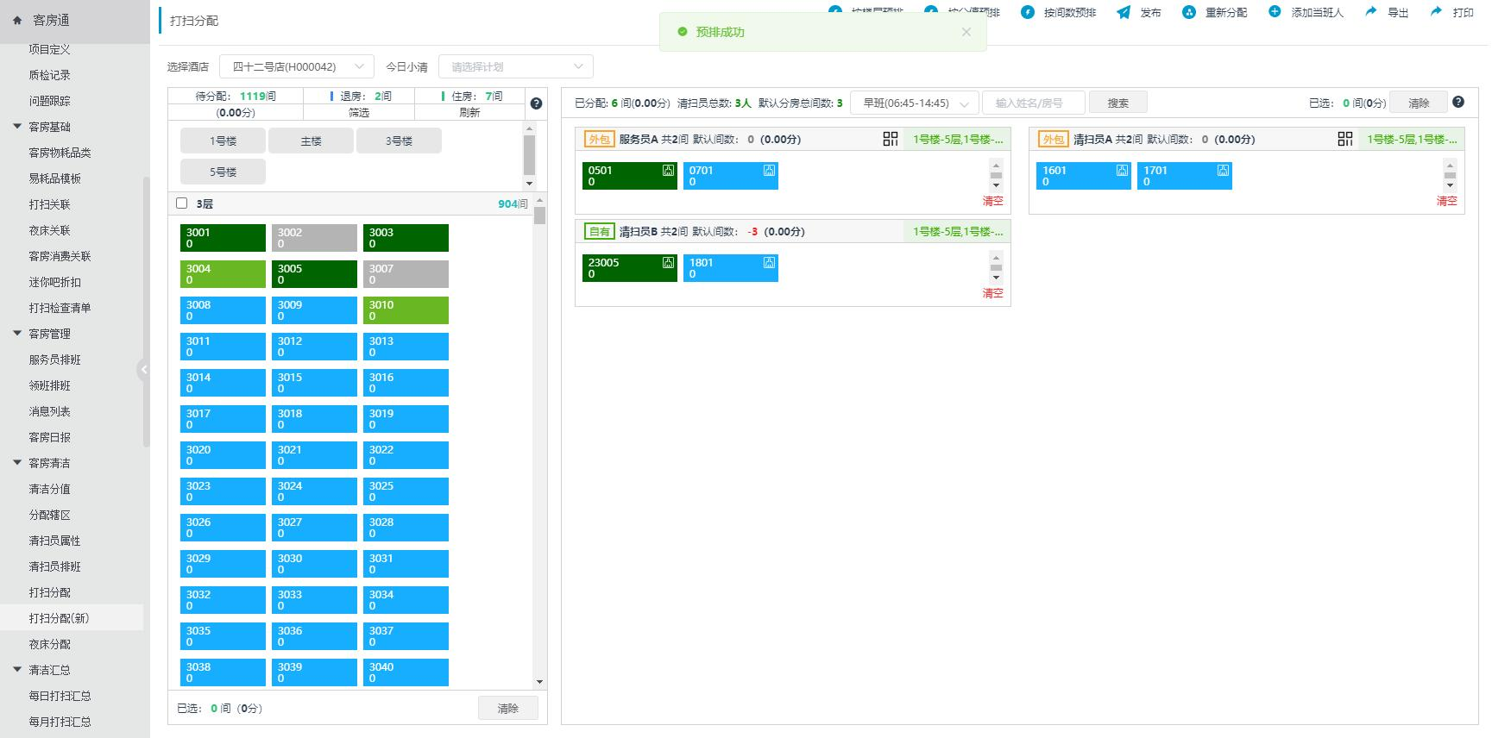Screen dimensions: 1492x738
Task: Click image icon on room 23005 card
Action: 668,263
